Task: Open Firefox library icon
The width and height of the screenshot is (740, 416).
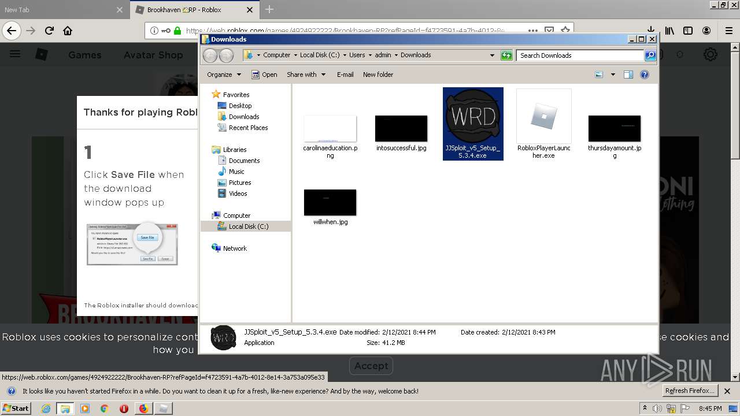Action: point(669,31)
